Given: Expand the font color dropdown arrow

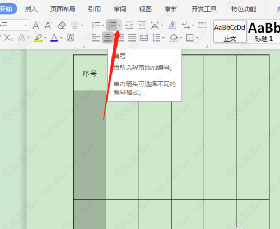Looking at the screenshot, I should pyautogui.click(x=61, y=38).
